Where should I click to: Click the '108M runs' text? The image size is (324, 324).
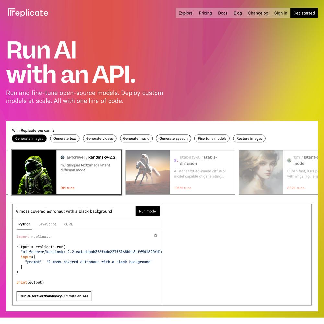coord(183,188)
